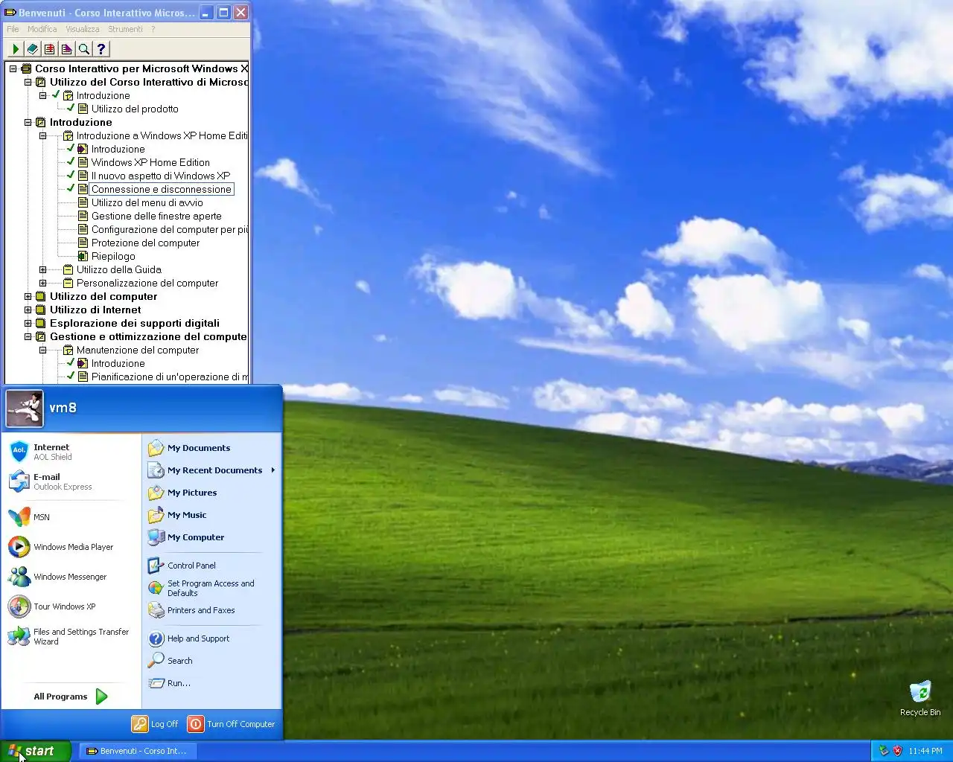This screenshot has width=953, height=762.
Task: Click the 11:44 PM clock
Action: tap(925, 751)
